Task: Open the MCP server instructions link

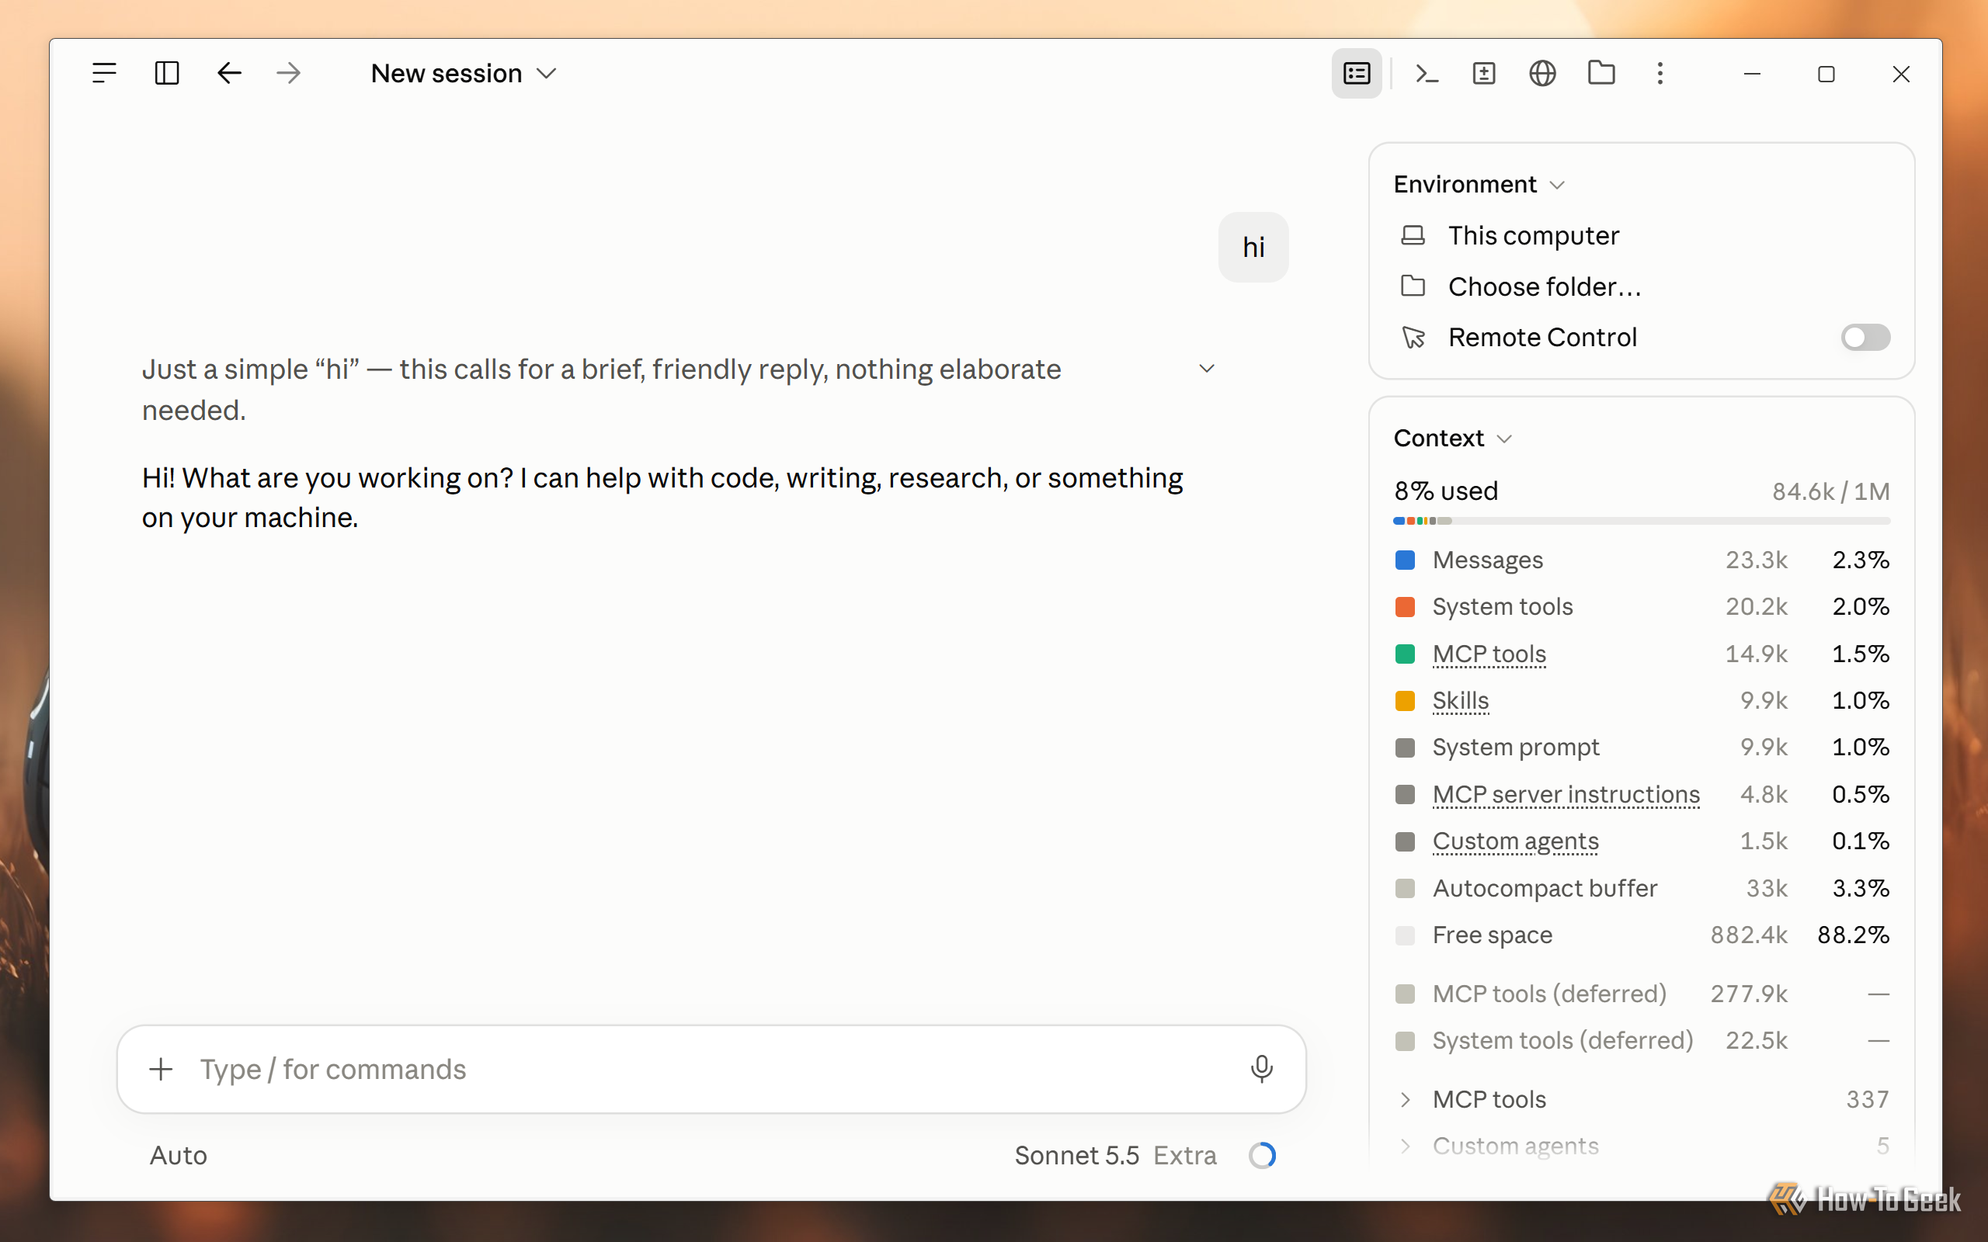Action: pos(1566,794)
